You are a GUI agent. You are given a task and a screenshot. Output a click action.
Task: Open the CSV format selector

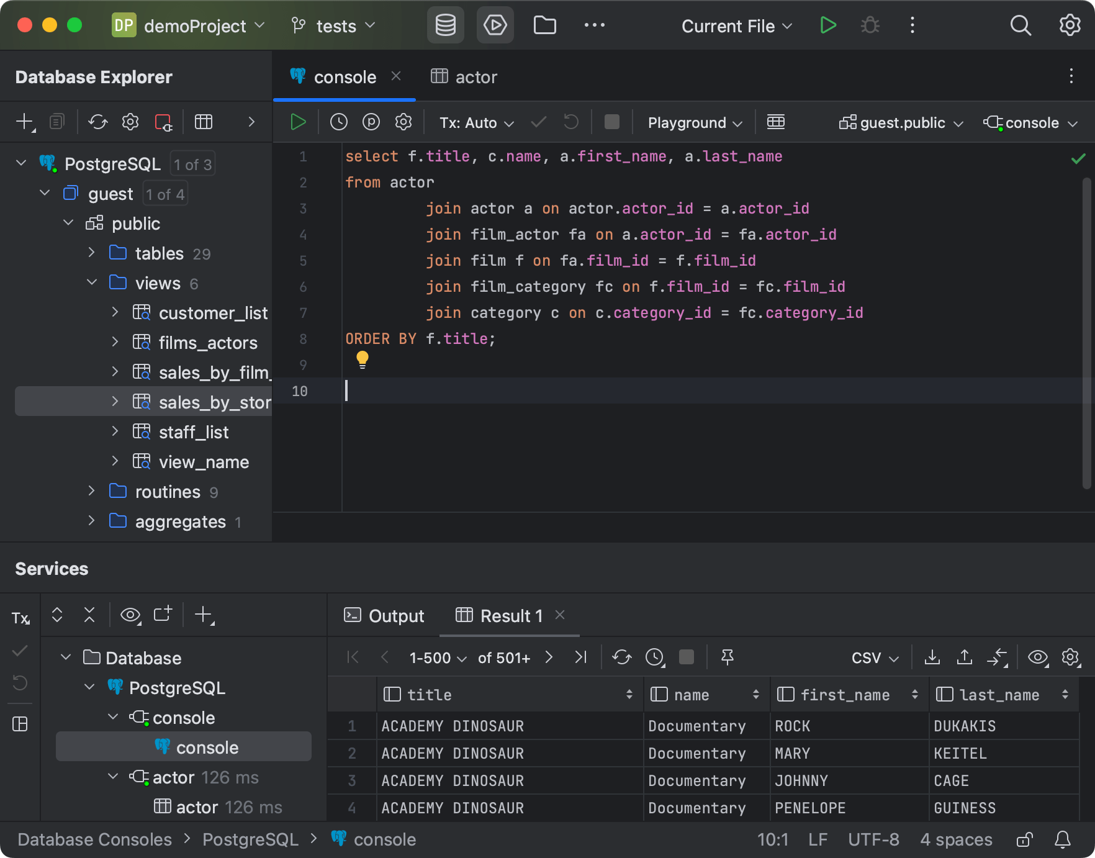coord(873,657)
